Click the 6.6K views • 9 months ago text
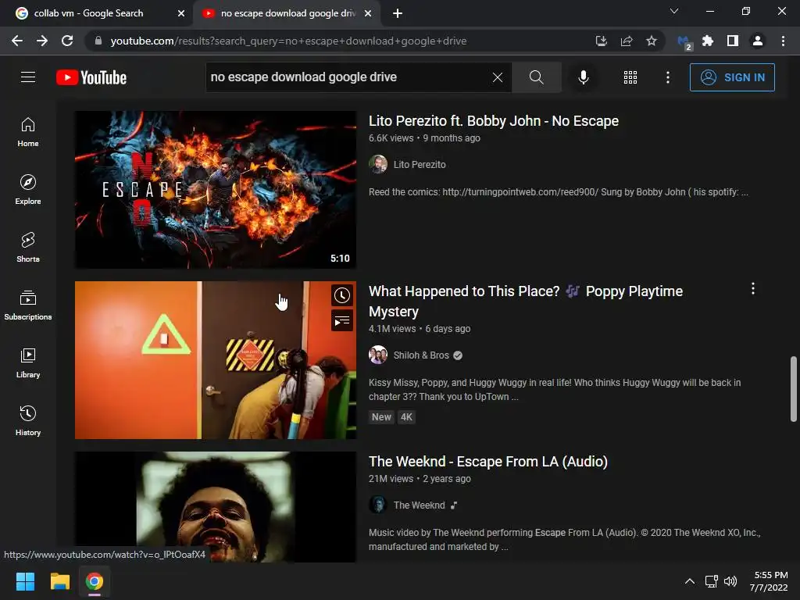Image resolution: width=800 pixels, height=600 pixels. [424, 137]
